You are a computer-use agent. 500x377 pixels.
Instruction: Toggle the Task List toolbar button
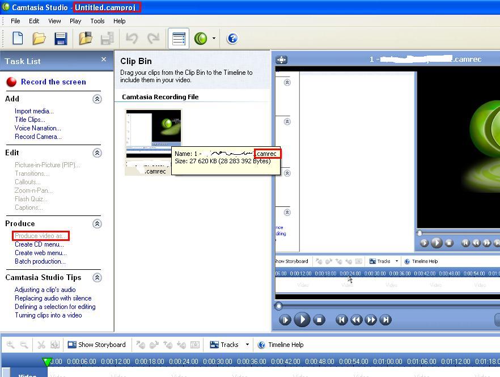coord(178,39)
